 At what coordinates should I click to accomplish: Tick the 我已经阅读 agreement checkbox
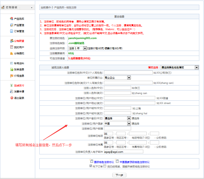[x=105, y=166]
